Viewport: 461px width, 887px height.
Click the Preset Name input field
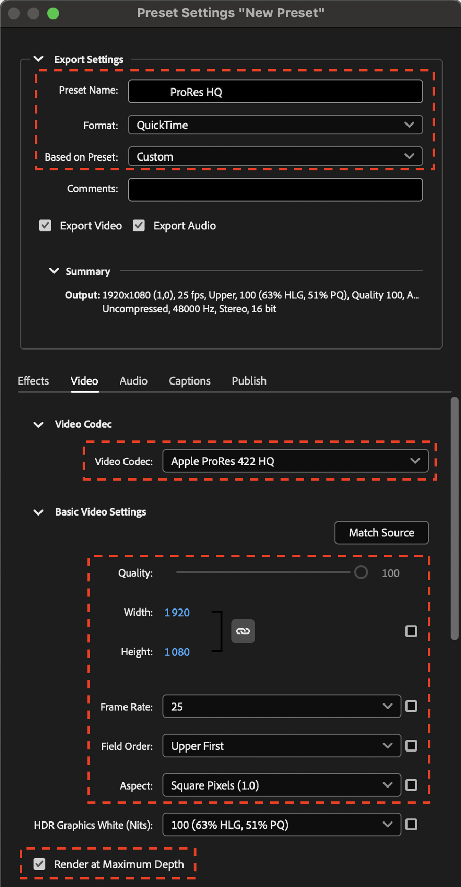[x=275, y=91]
